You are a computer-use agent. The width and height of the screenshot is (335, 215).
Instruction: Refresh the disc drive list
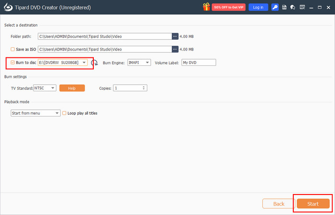pos(95,63)
